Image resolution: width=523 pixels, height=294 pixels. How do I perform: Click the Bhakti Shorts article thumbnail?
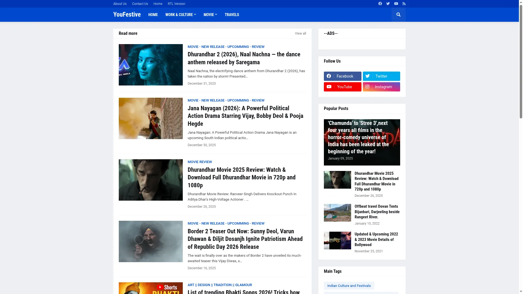coord(151,288)
